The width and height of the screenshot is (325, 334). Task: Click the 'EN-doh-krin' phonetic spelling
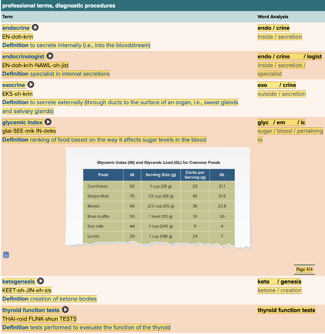[18, 37]
